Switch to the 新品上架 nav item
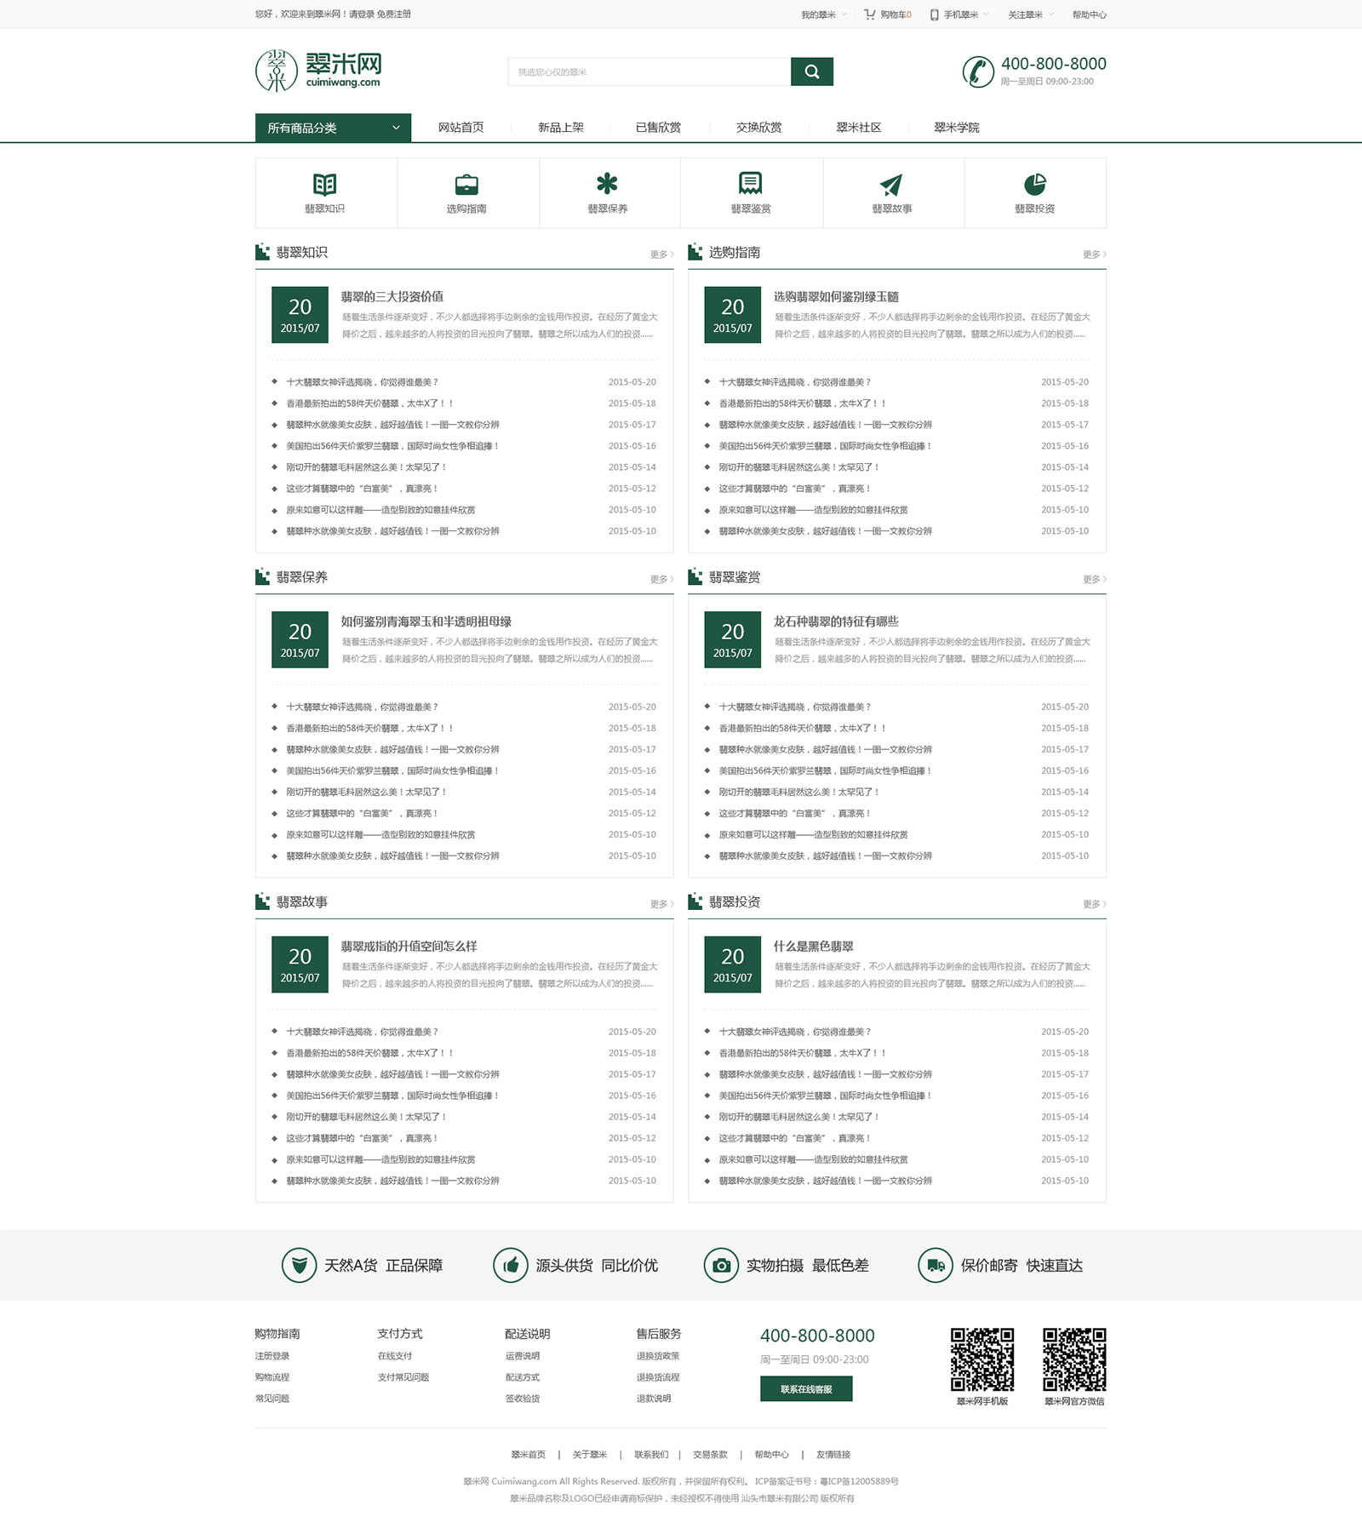The image size is (1362, 1522). pos(560,128)
